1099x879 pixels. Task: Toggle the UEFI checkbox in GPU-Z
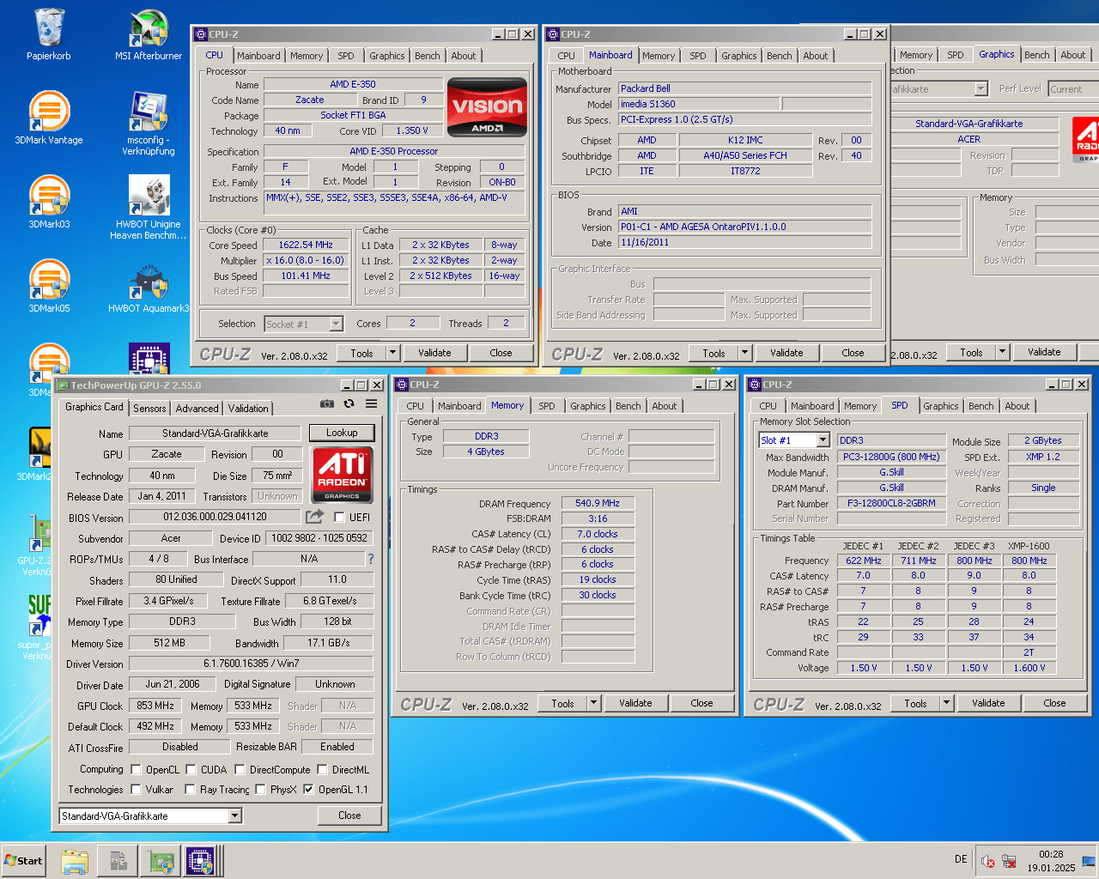pyautogui.click(x=339, y=518)
